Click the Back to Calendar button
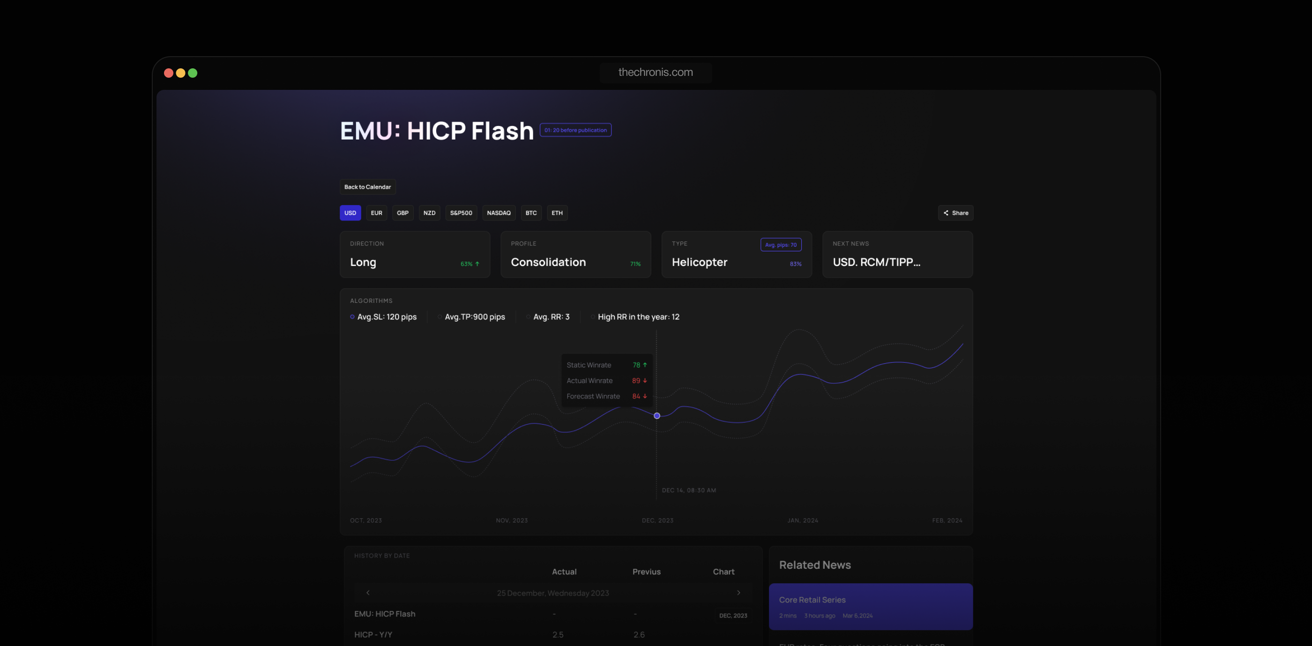Screen dimensions: 1312x646 pos(368,187)
